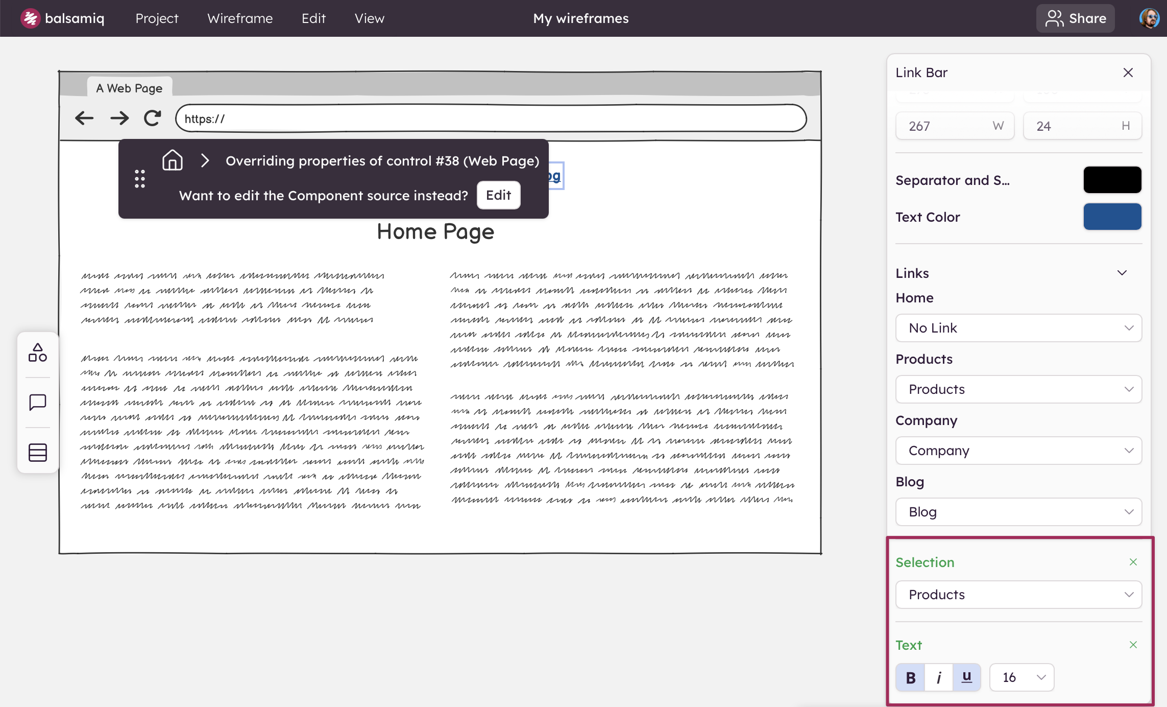Toggle bold text formatting
1167x707 pixels.
tap(910, 677)
